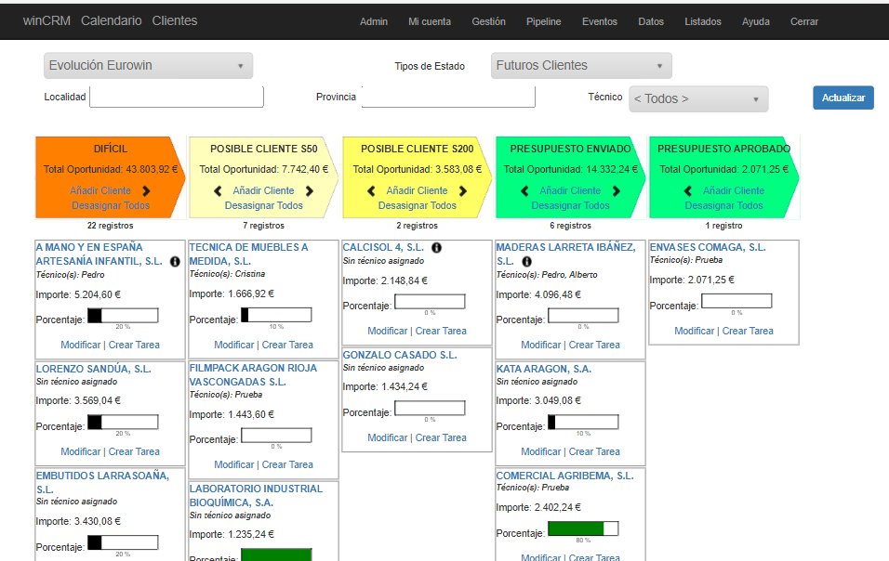Image resolution: width=889 pixels, height=561 pixels.
Task: Click the right chevron in DIFÍCIL column
Action: click(146, 190)
